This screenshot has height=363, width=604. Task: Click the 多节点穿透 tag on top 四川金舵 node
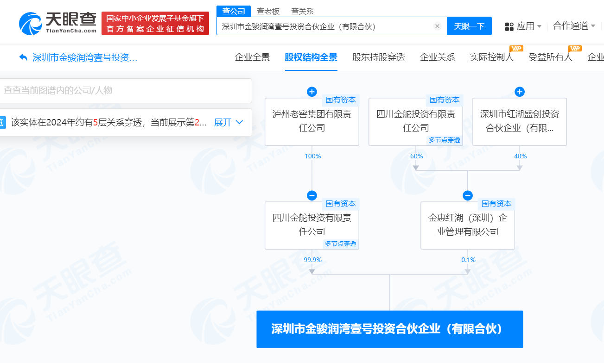(444, 140)
